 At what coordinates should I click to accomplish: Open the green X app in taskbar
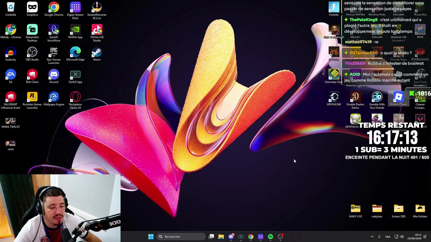click(x=241, y=237)
